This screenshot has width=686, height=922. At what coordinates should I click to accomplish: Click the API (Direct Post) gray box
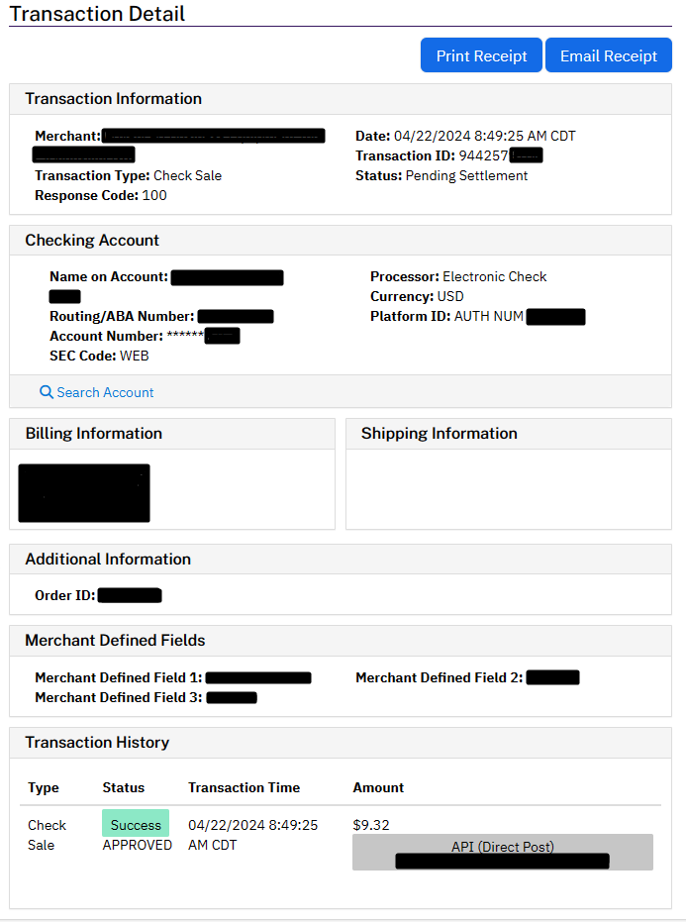(x=503, y=852)
